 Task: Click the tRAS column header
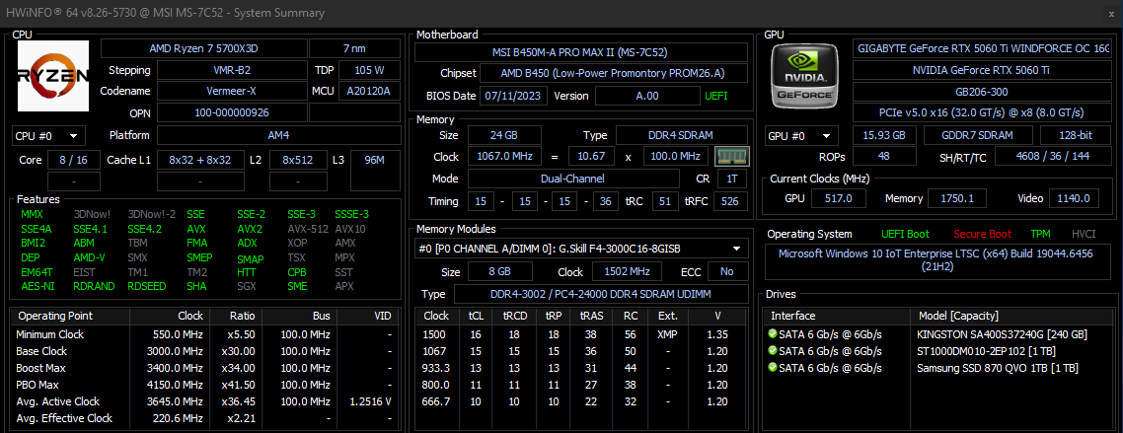click(591, 316)
